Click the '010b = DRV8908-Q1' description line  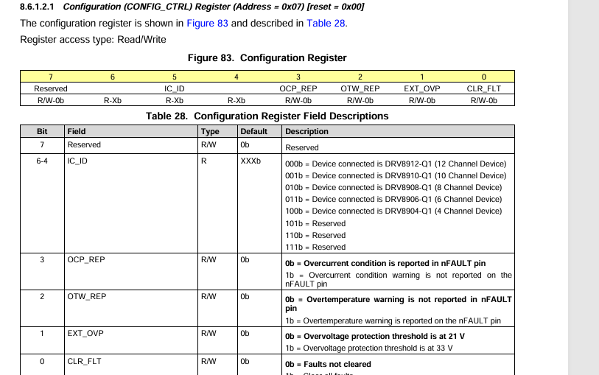point(393,187)
